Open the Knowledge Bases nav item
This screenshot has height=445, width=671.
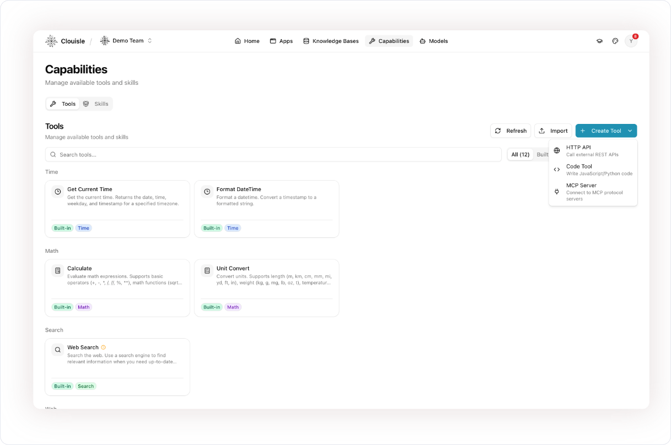click(x=331, y=41)
